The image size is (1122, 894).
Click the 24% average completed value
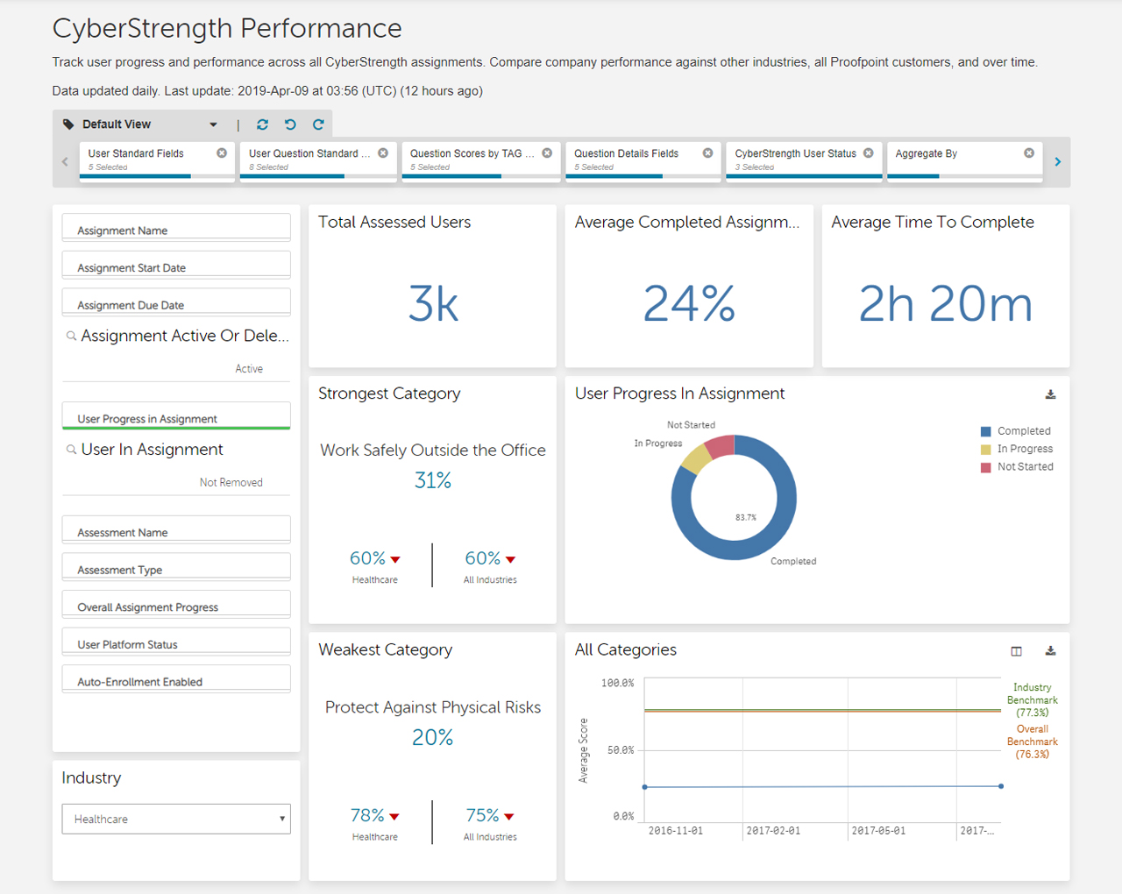(689, 303)
